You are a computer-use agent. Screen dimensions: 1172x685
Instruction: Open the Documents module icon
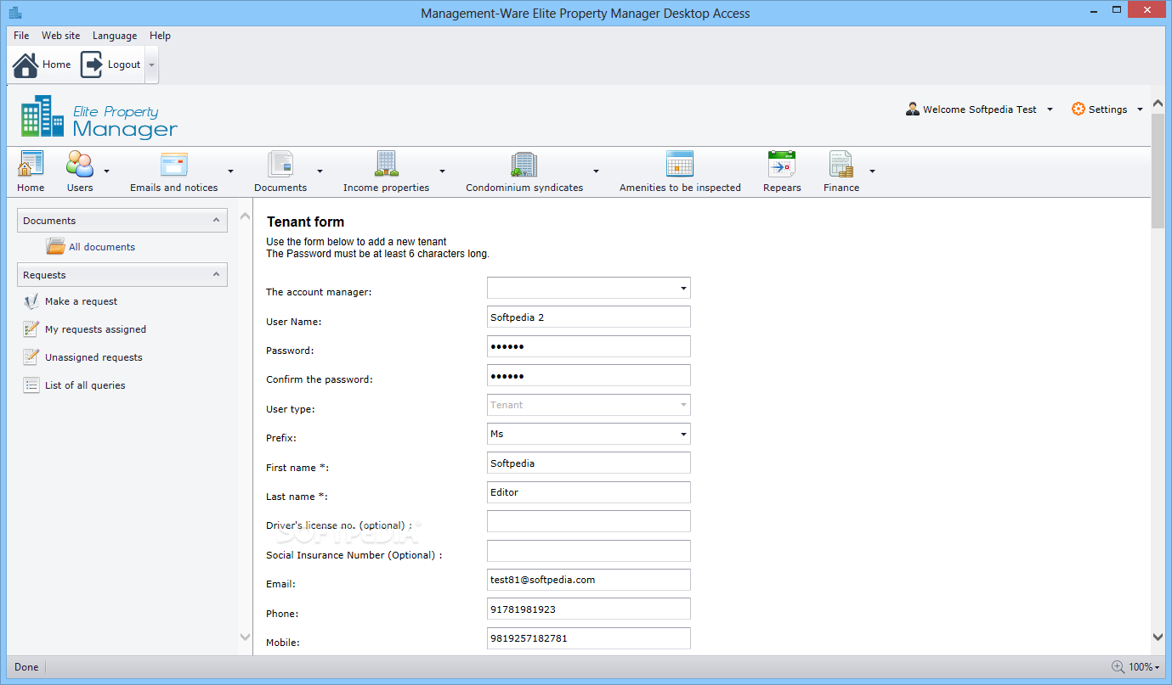pos(280,164)
